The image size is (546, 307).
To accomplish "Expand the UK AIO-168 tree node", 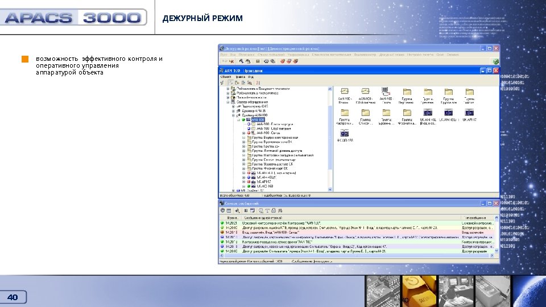I will 244,186.
